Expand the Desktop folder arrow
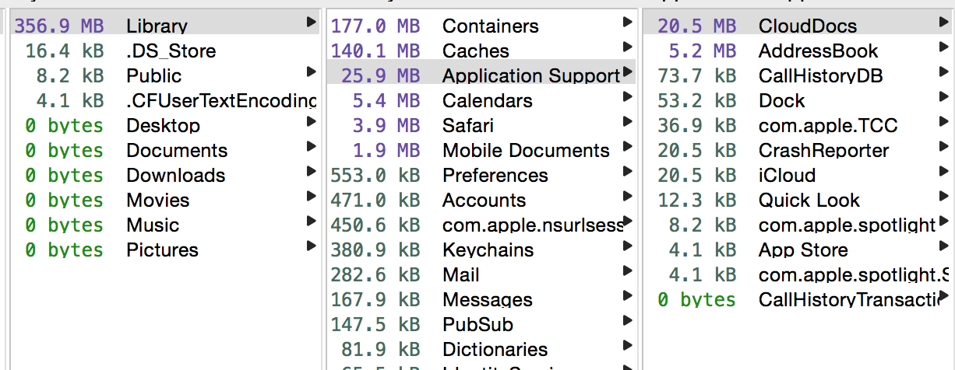The image size is (955, 370). [312, 121]
